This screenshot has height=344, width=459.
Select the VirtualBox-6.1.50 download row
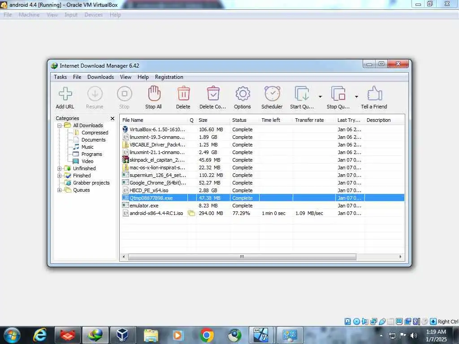pos(263,129)
